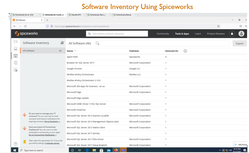Open the Community menu

tap(163, 34)
